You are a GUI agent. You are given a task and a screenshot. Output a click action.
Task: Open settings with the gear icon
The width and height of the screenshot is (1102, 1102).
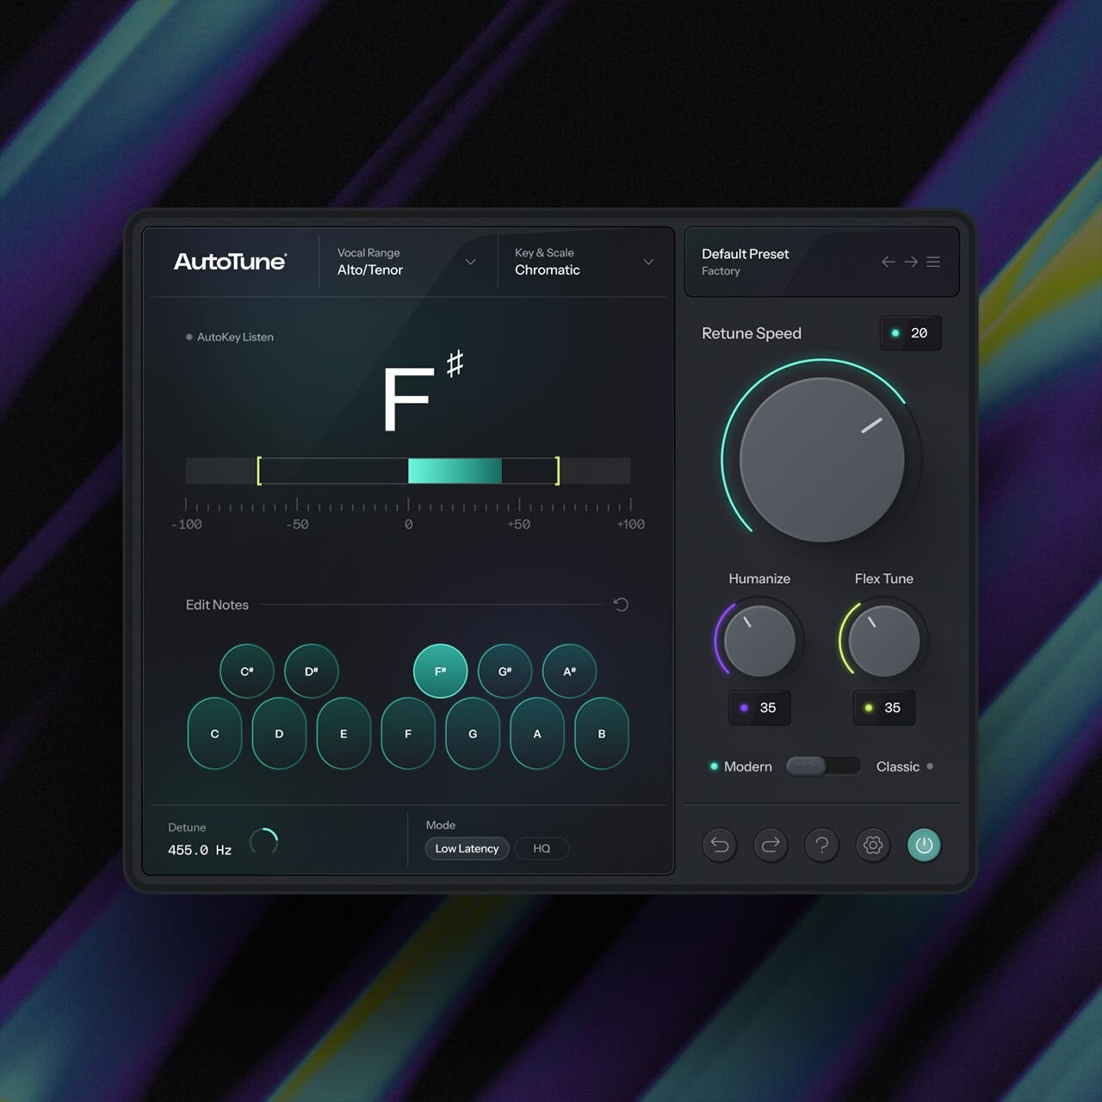(873, 845)
